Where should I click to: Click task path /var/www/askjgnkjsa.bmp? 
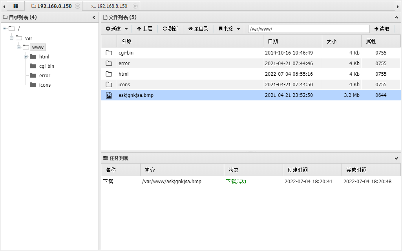[172, 181]
